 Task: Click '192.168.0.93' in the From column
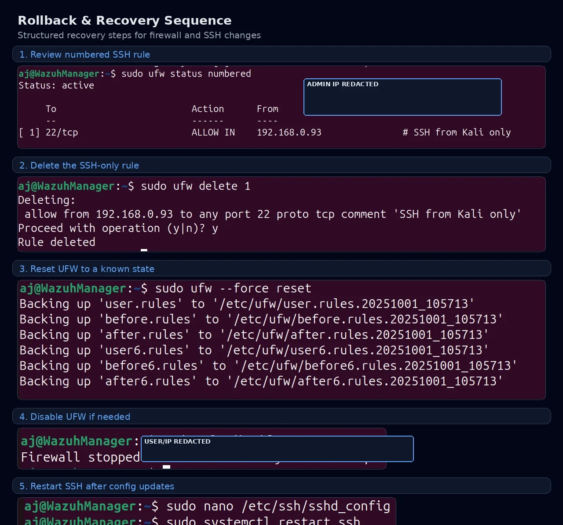(x=289, y=132)
